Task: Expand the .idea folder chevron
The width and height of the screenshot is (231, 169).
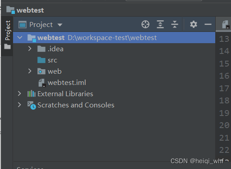Action: 30,49
